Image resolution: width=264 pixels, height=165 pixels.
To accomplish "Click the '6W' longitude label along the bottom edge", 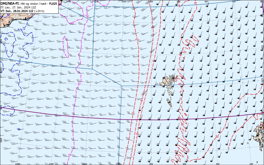I will pyautogui.click(x=185, y=164).
